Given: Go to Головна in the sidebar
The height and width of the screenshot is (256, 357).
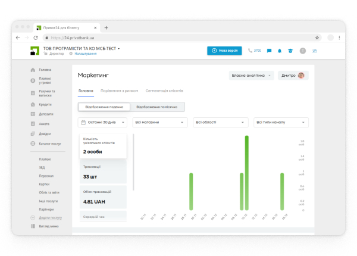Looking at the screenshot, I should (45, 70).
